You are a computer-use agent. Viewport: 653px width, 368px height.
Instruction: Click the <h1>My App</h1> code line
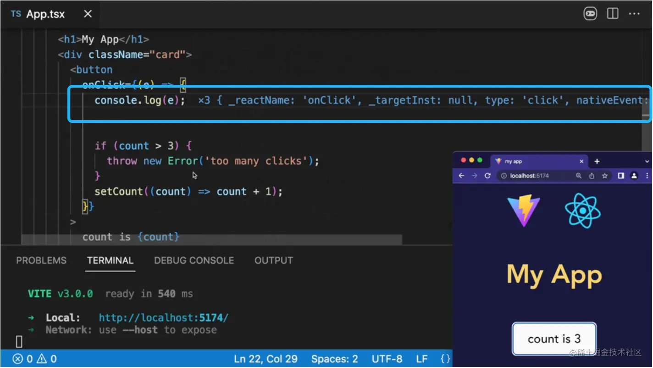coord(104,39)
